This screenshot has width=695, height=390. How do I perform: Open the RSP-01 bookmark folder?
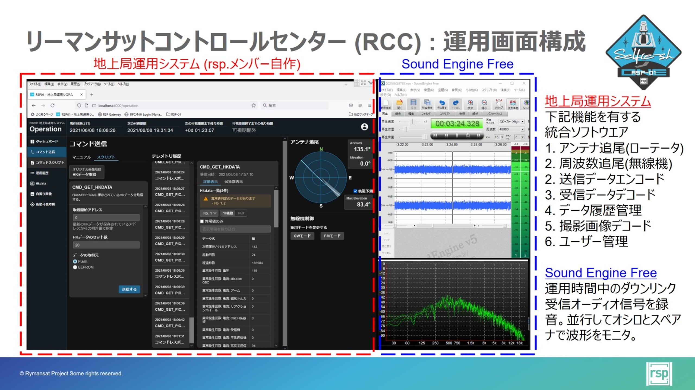(x=173, y=114)
